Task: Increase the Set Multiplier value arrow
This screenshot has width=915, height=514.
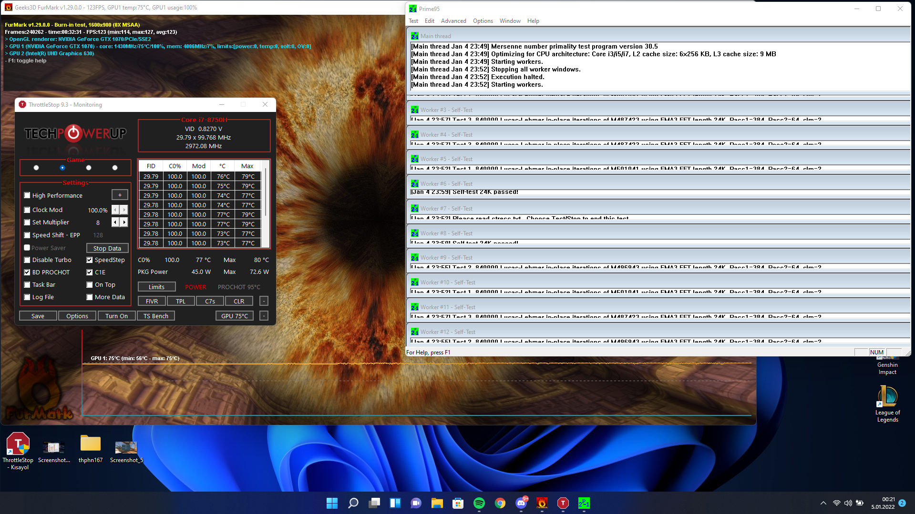Action: pyautogui.click(x=124, y=222)
